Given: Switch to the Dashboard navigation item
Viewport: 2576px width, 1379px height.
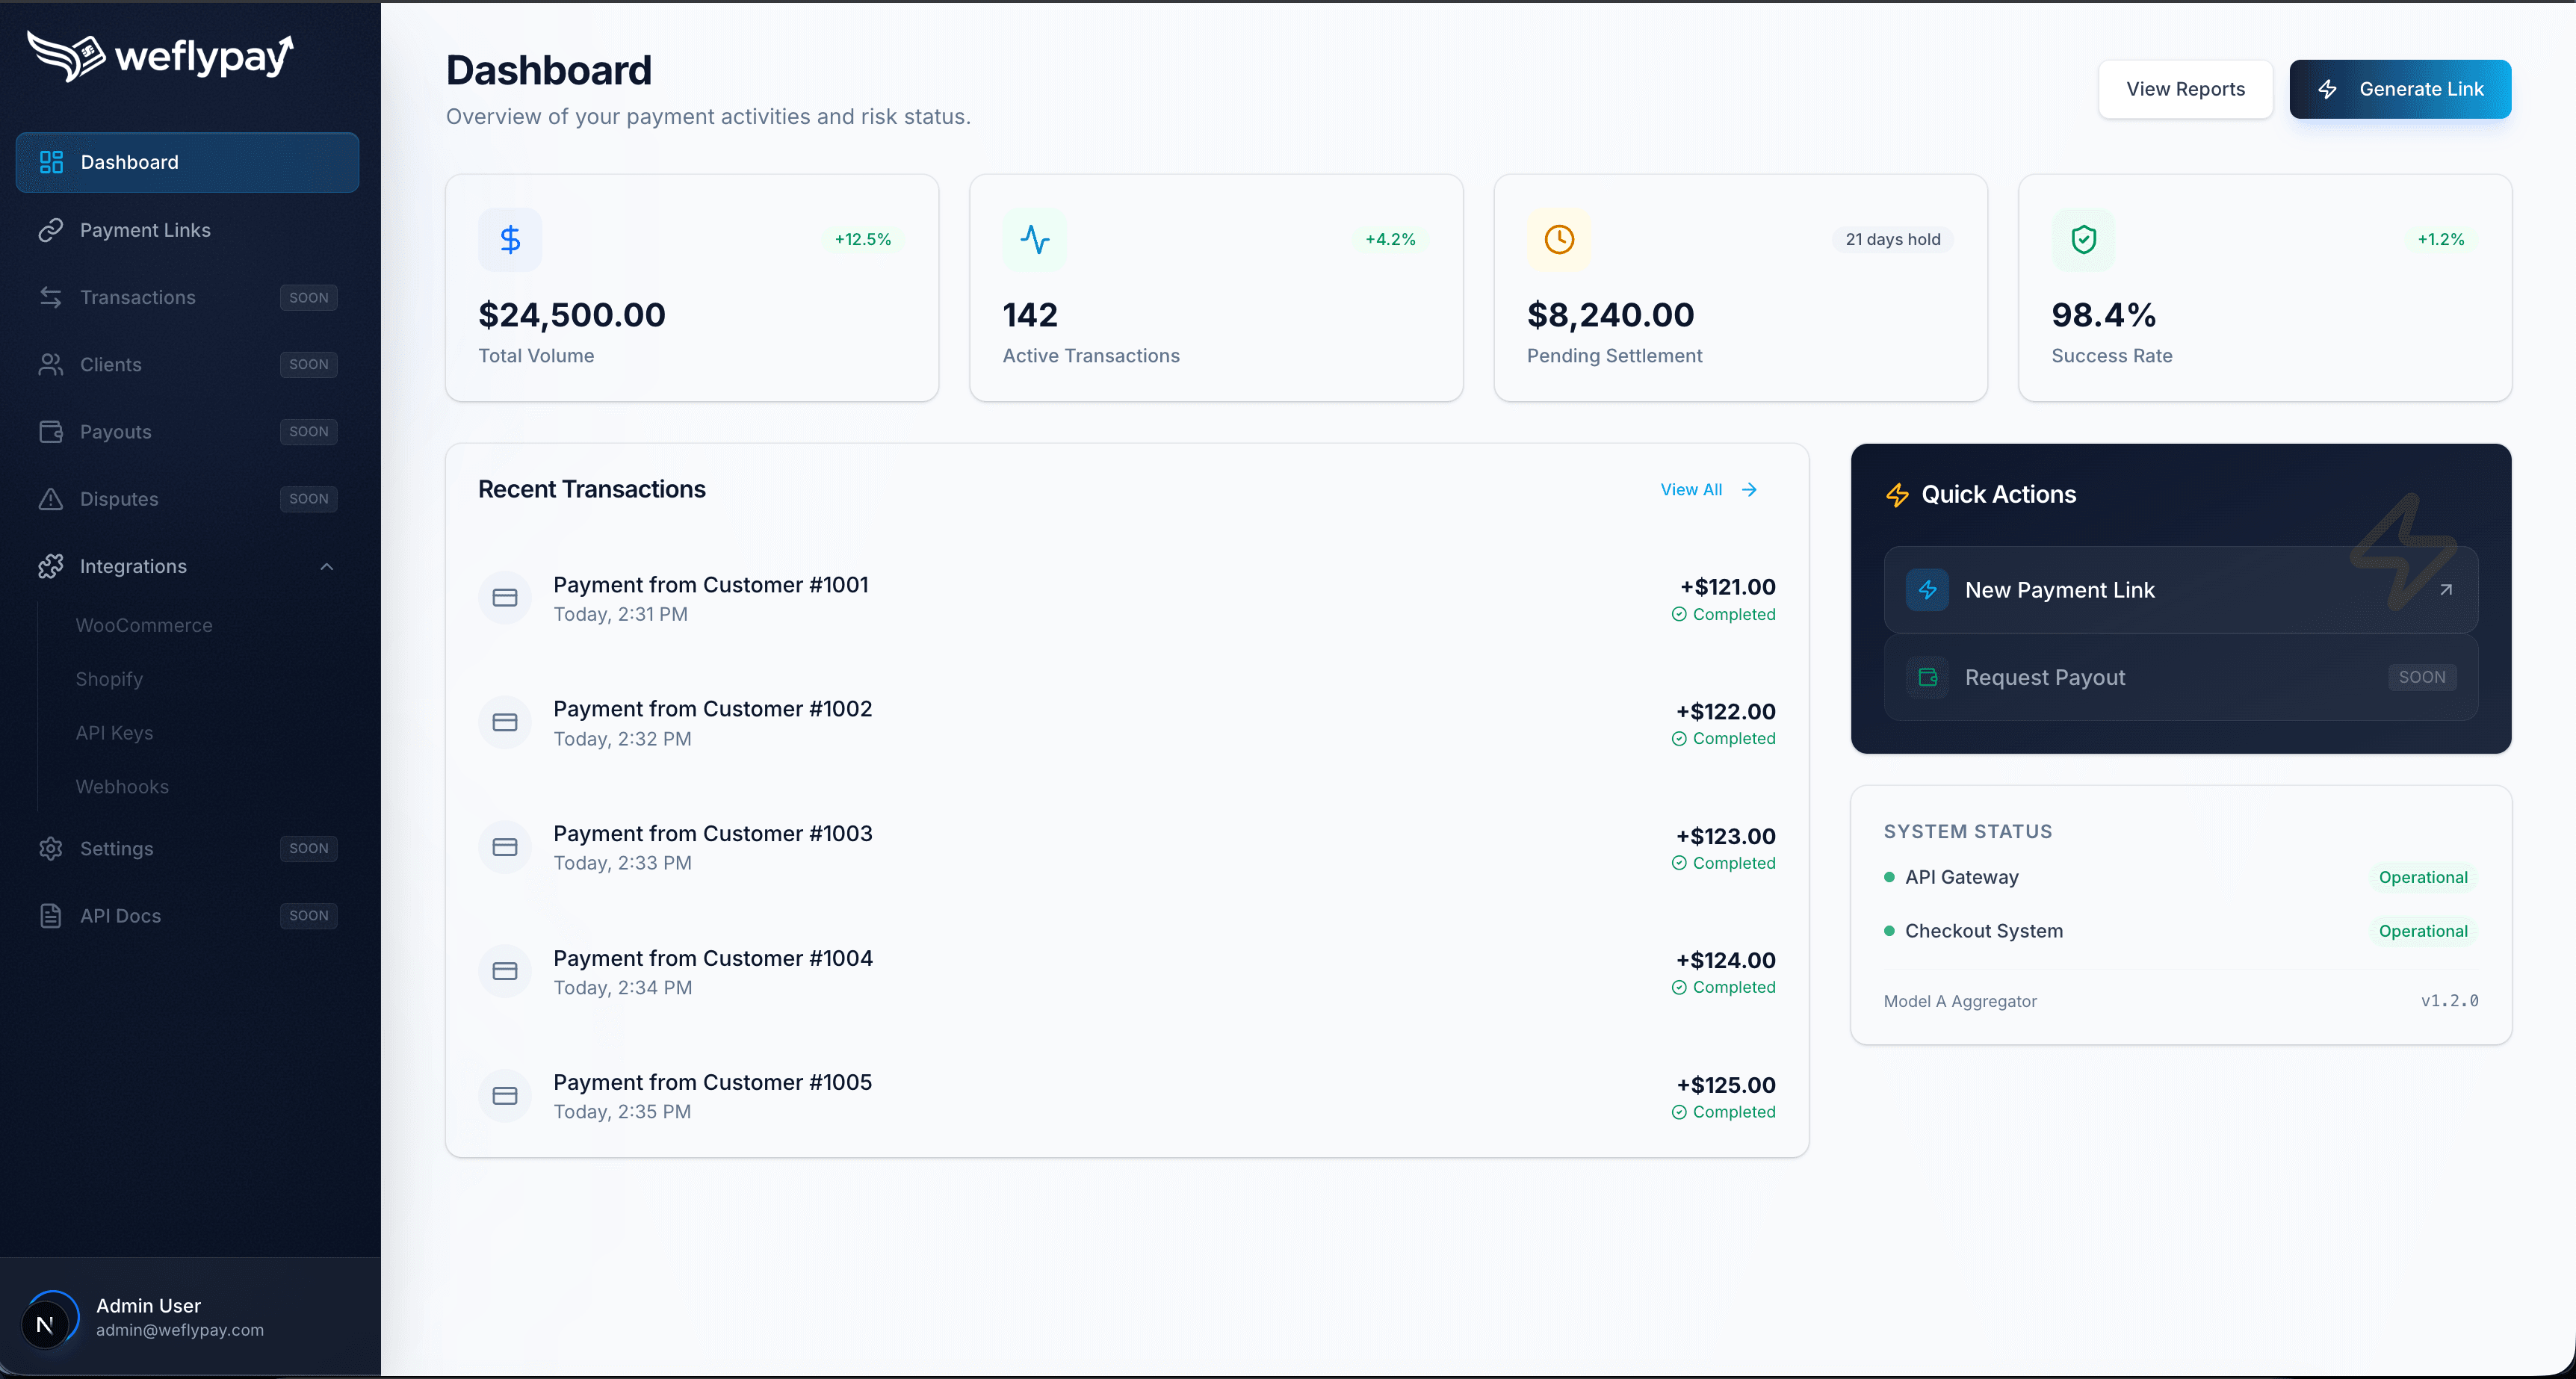Looking at the screenshot, I should pyautogui.click(x=129, y=161).
